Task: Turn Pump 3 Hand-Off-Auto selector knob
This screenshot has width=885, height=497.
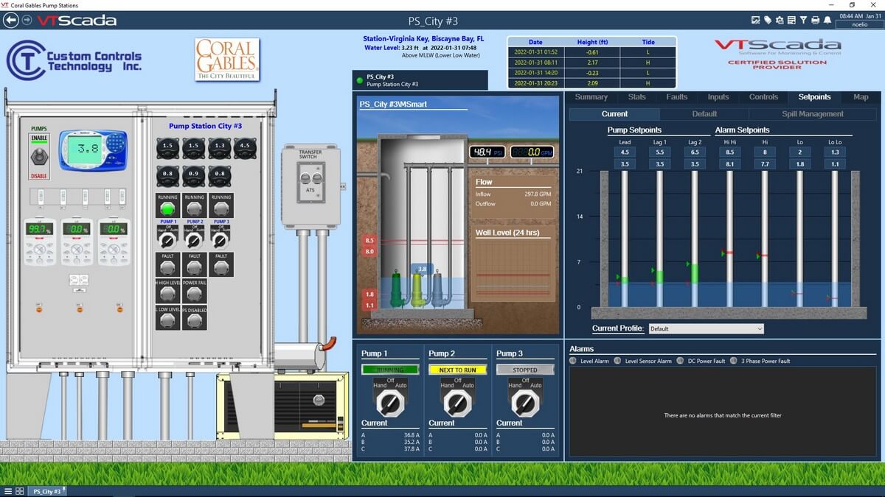Action: (x=525, y=402)
